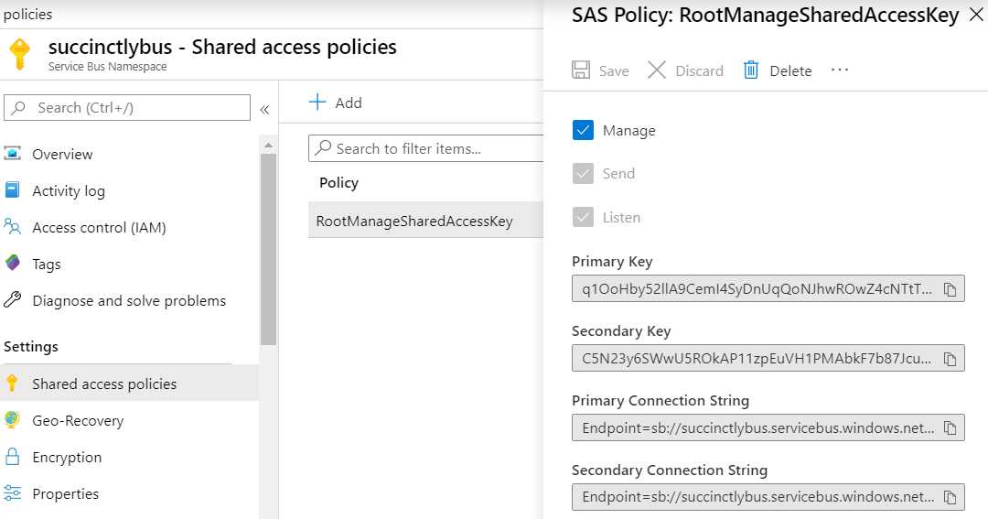Click the Shared access policies key icon
Screen dimensions: 988x519
12,383
